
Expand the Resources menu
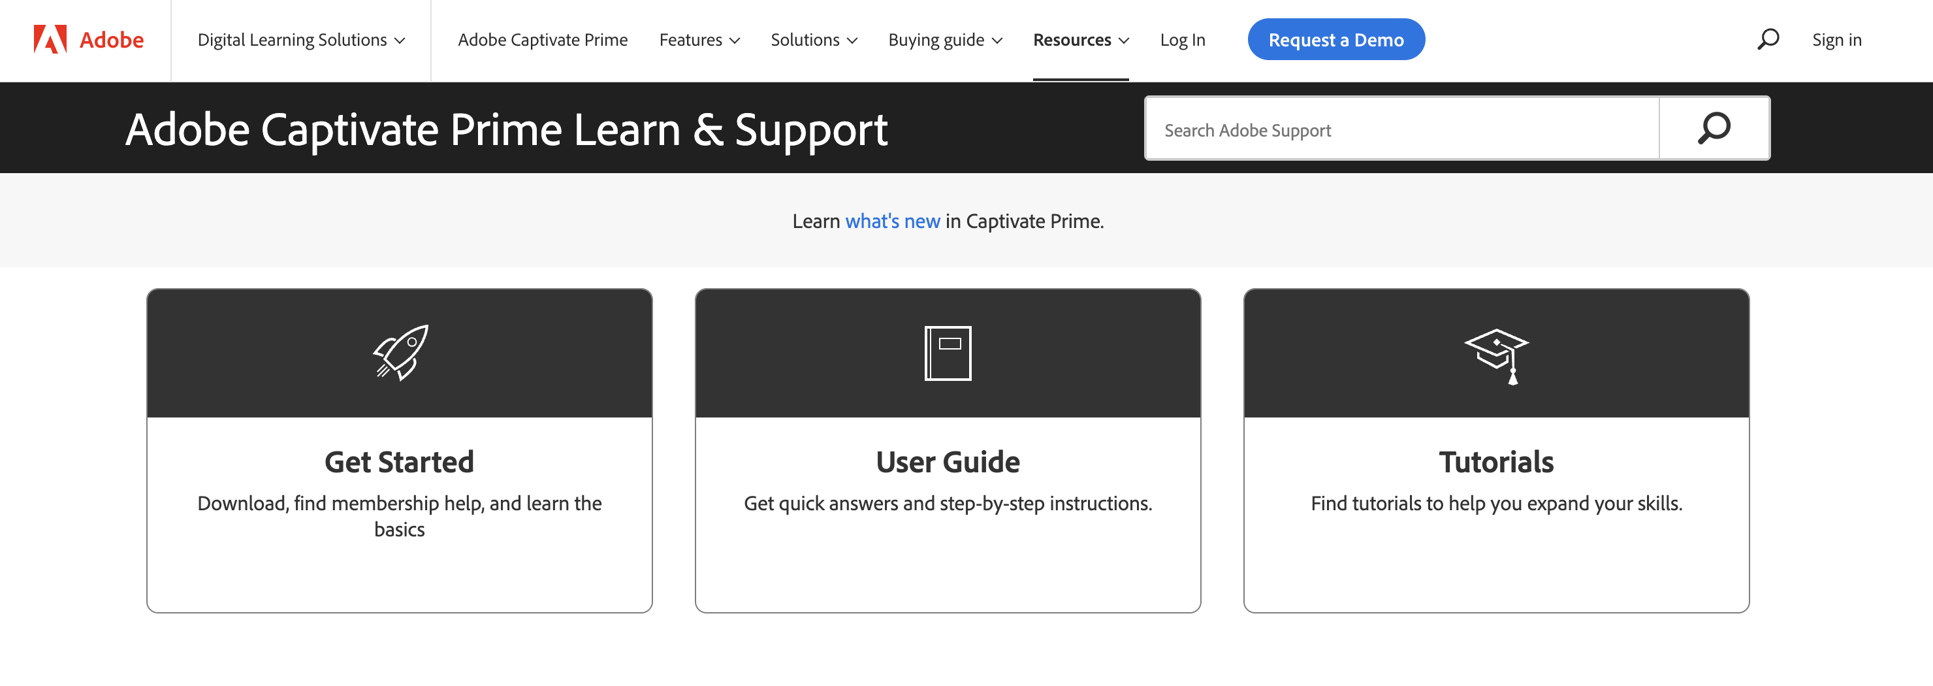(1081, 40)
